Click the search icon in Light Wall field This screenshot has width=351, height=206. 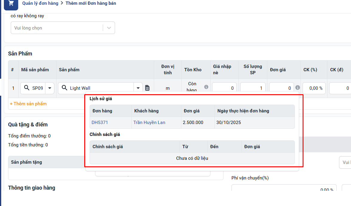[x=64, y=88]
